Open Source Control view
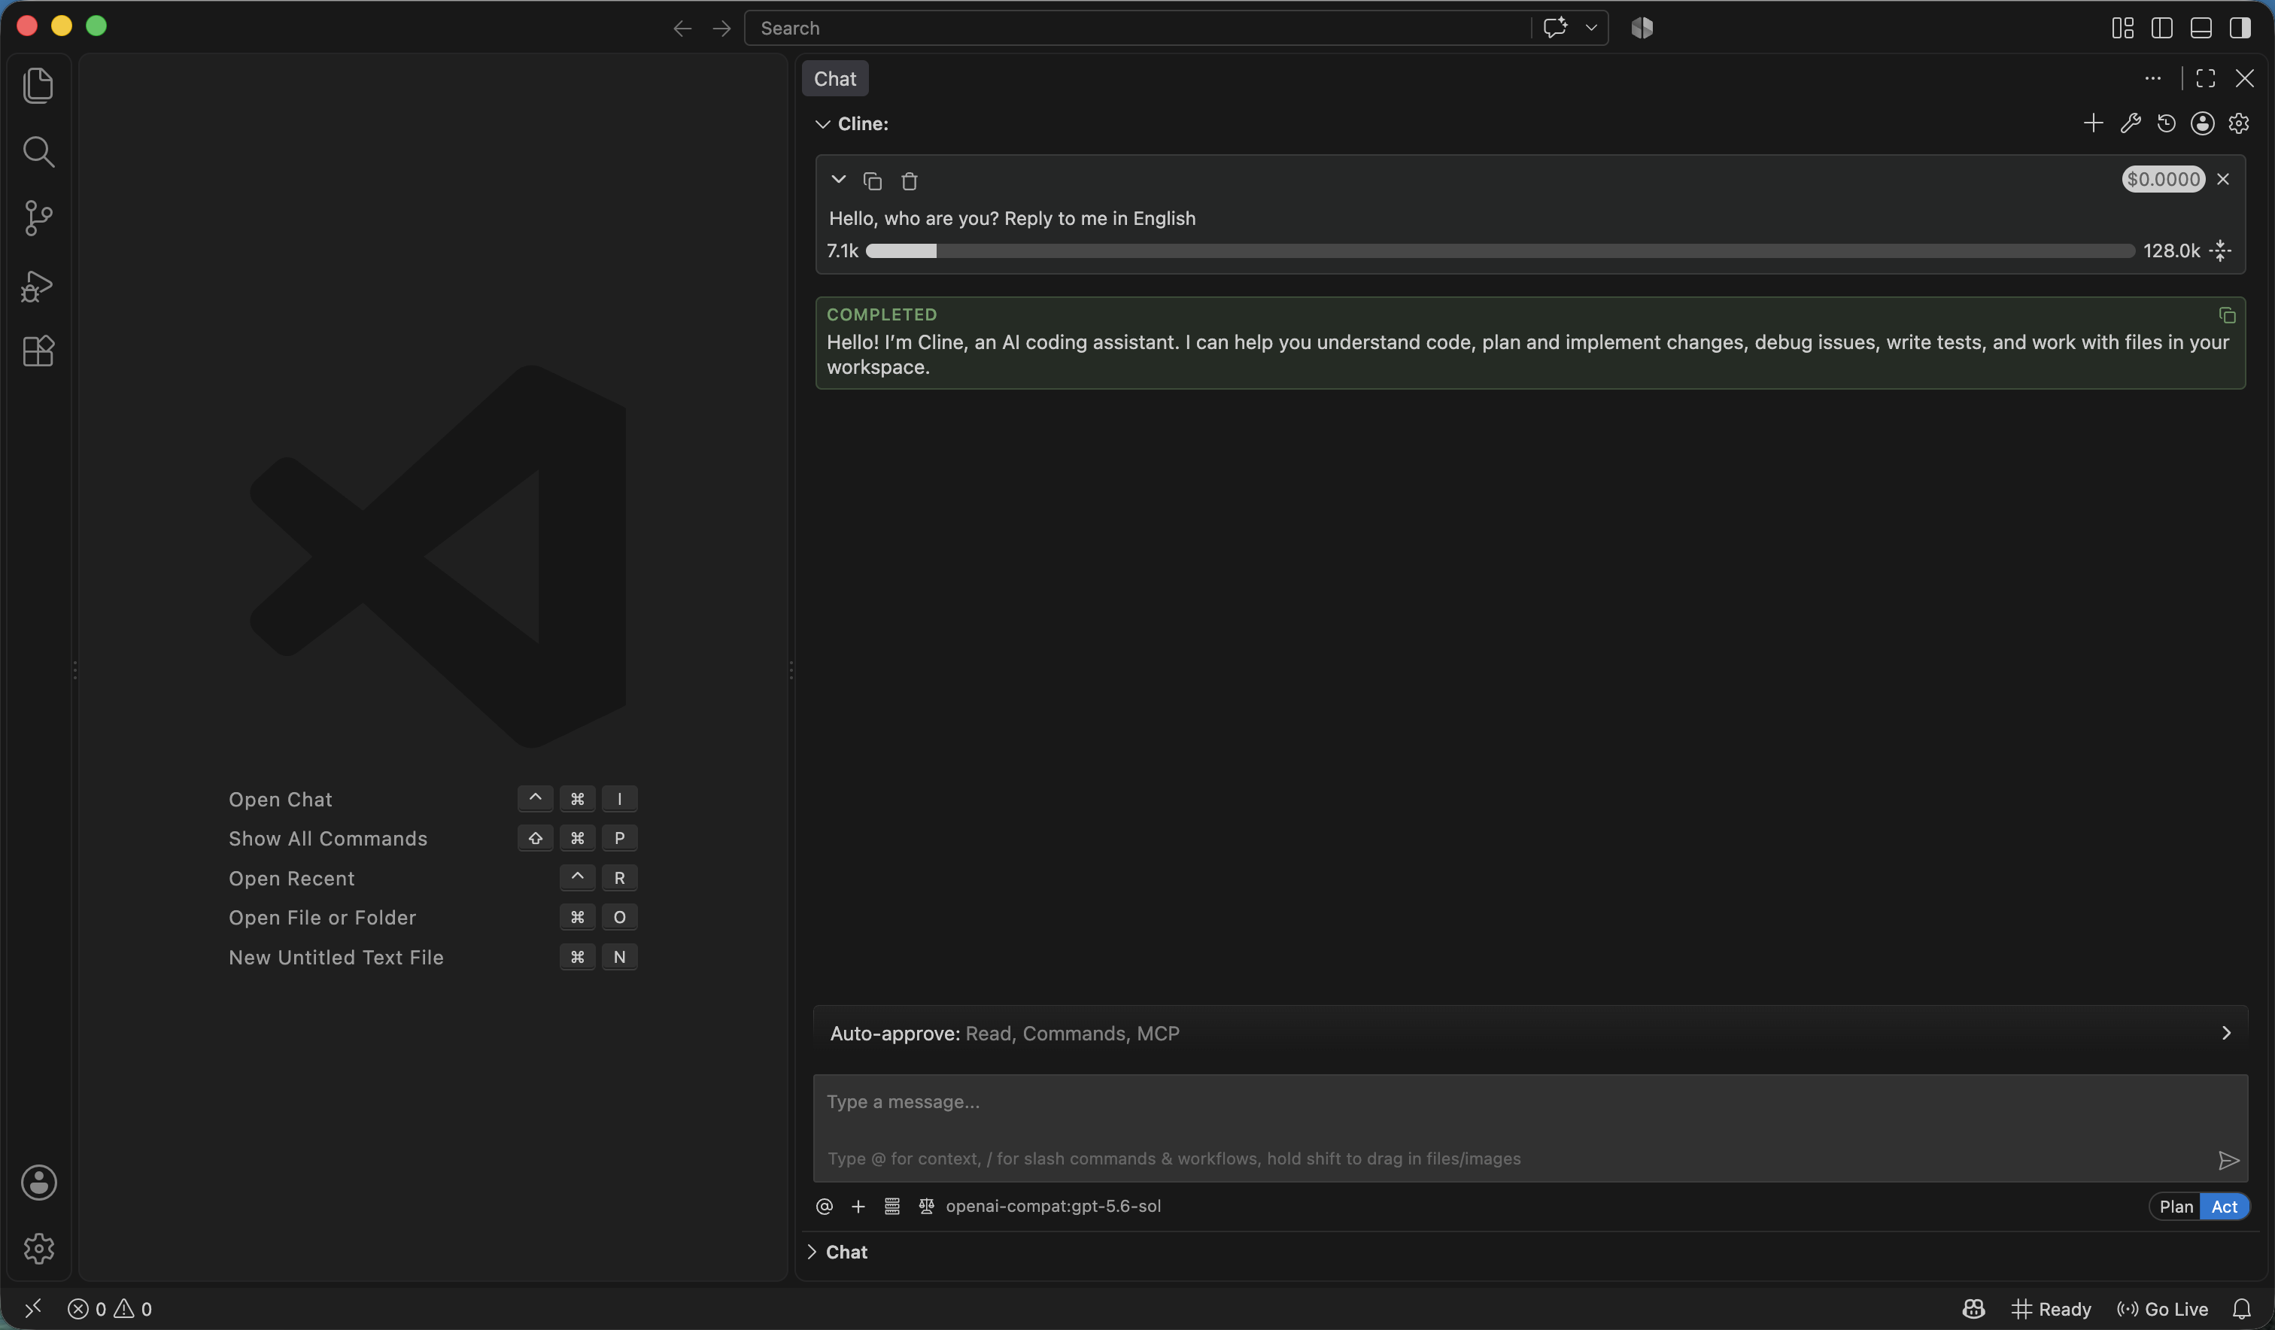 [x=38, y=217]
